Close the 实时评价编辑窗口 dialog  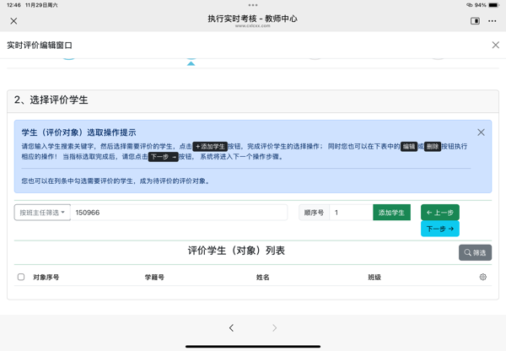click(495, 45)
